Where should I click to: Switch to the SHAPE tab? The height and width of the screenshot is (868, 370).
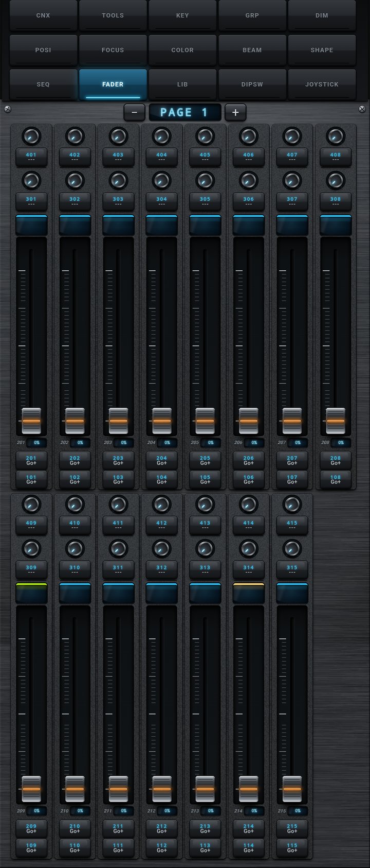click(x=322, y=50)
